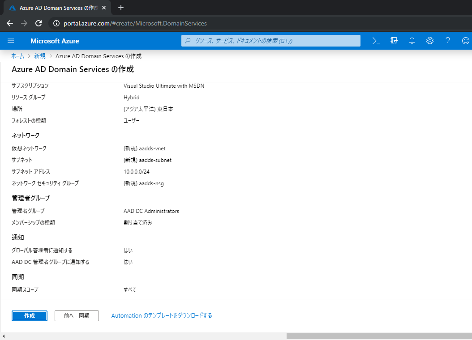Click the horizontal scrollbar thumb
472x340 pixels.
(x=379, y=336)
